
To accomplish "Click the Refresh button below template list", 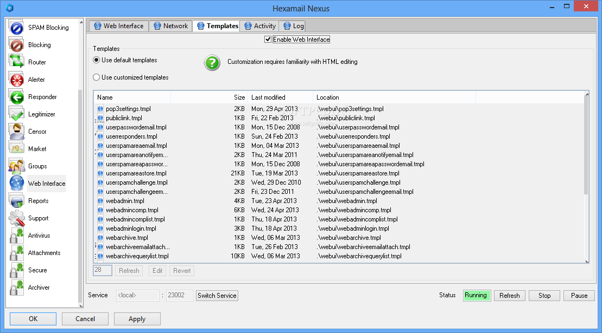I will pyautogui.click(x=129, y=271).
